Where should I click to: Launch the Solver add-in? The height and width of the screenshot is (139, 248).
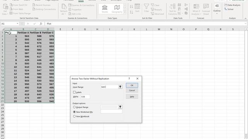click(x=229, y=9)
